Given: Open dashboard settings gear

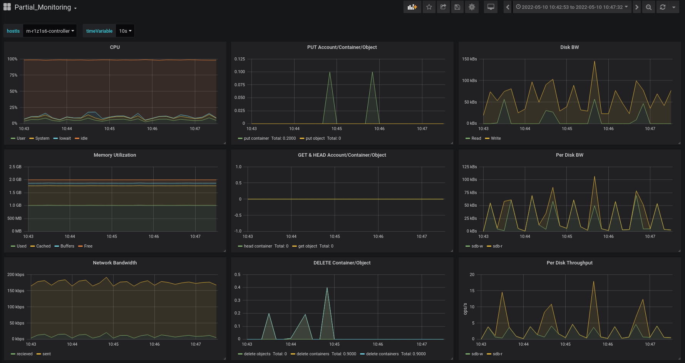Looking at the screenshot, I should 472,7.
